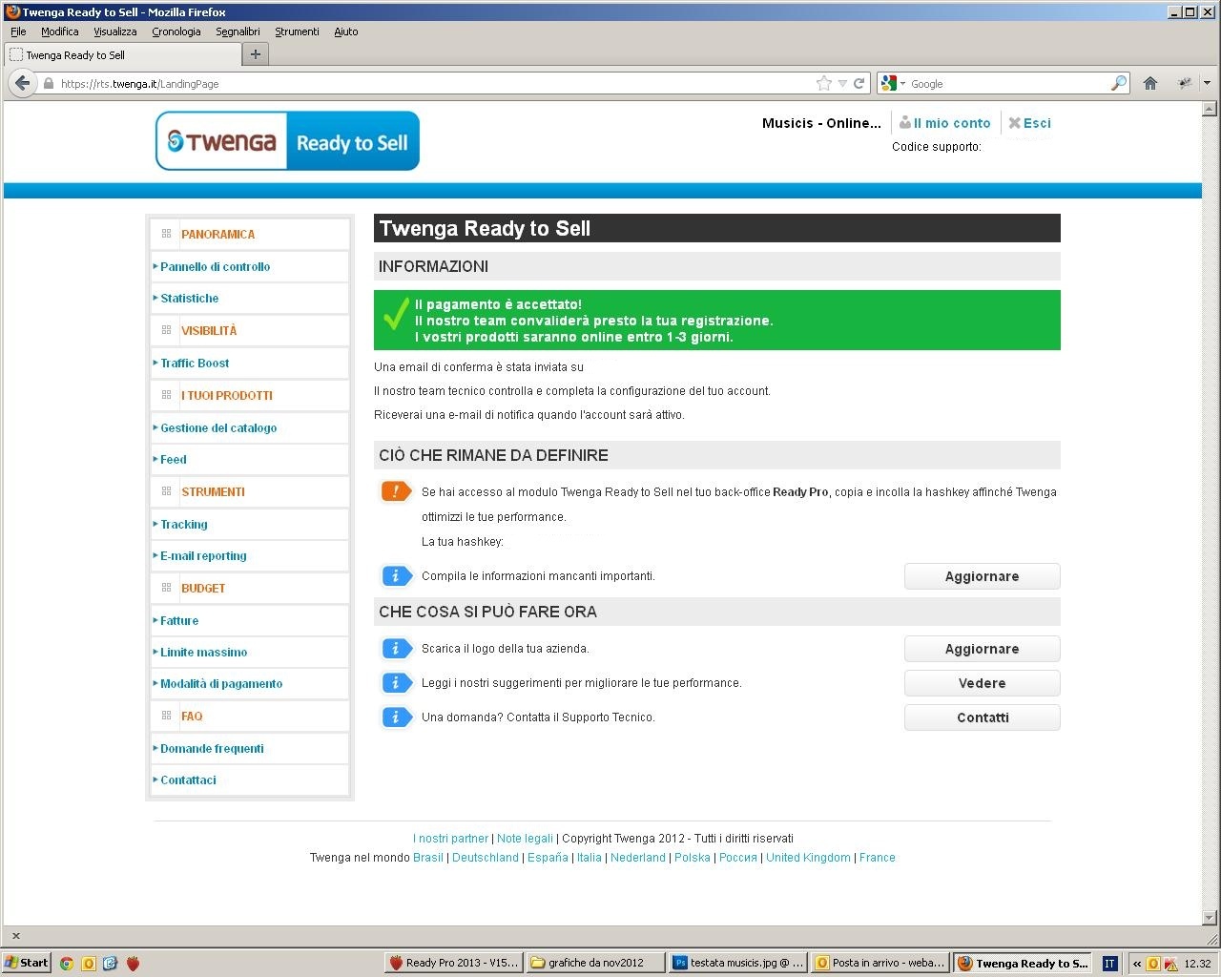This screenshot has height=977, width=1221.
Task: Open Modalità di pagamento
Action: pos(221,683)
